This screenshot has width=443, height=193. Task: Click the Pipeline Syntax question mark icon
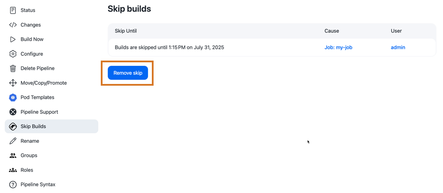(13, 185)
